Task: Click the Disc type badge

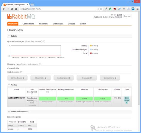Action: (x=127, y=98)
